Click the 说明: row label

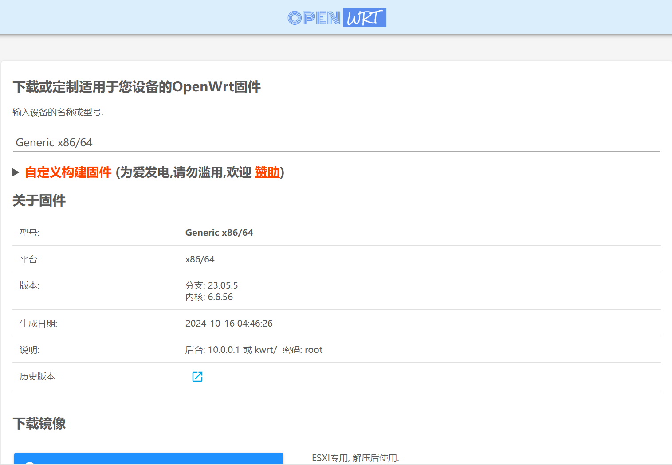(30, 350)
